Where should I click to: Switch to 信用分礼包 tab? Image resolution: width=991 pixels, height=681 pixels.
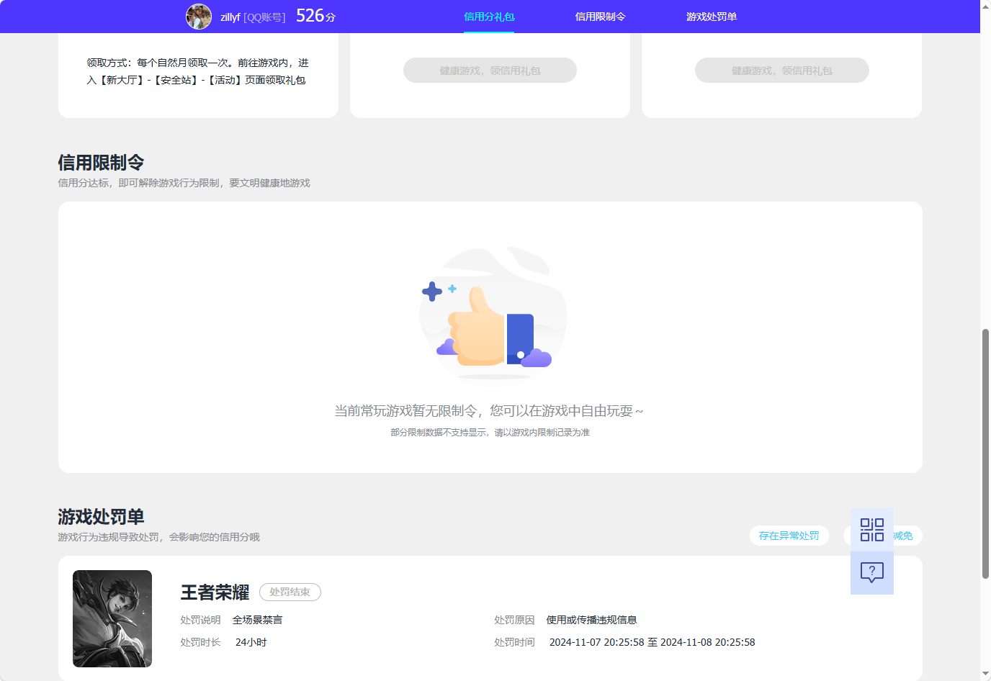[489, 17]
